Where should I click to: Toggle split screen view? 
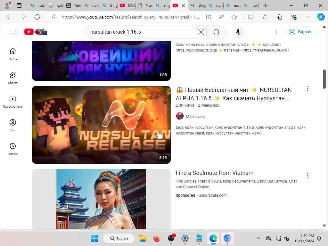click(x=251, y=17)
